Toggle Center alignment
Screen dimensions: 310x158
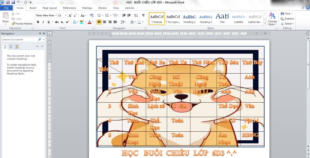[104, 22]
